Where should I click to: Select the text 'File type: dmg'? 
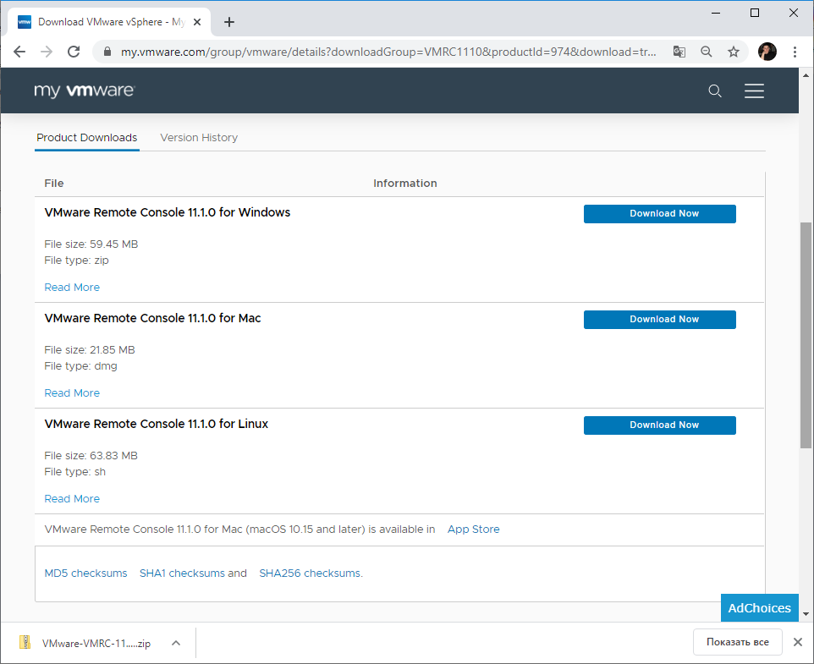tap(80, 366)
